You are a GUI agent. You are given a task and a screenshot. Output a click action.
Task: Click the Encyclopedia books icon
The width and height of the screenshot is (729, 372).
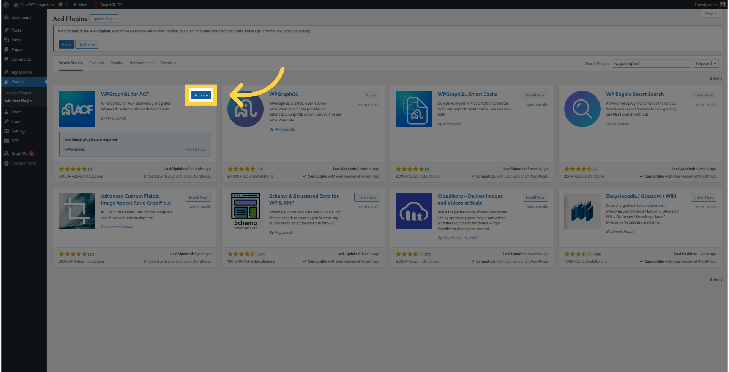582,211
